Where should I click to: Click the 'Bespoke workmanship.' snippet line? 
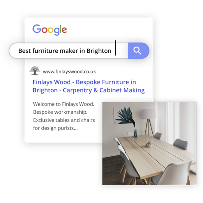tap(60, 112)
